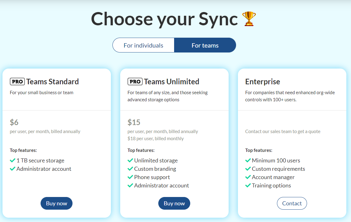Click the checkmark next to 1 TB secure storage
Viewport: 351px width, 222px height.
pyautogui.click(x=13, y=160)
